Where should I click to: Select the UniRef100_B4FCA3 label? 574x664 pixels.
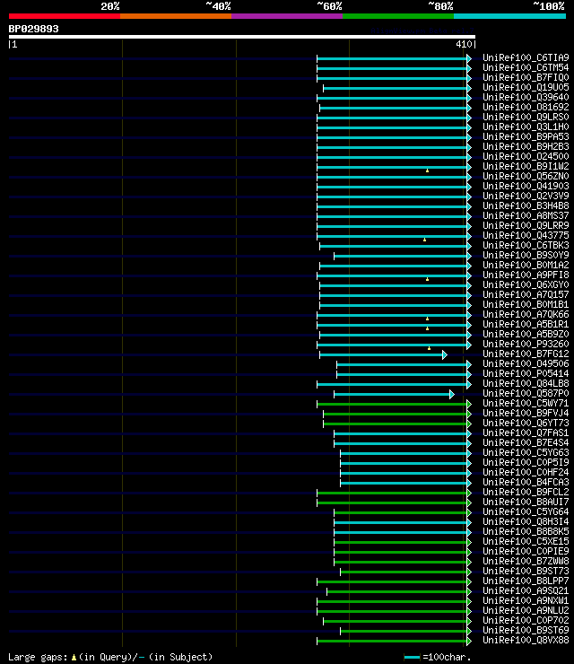click(x=526, y=483)
